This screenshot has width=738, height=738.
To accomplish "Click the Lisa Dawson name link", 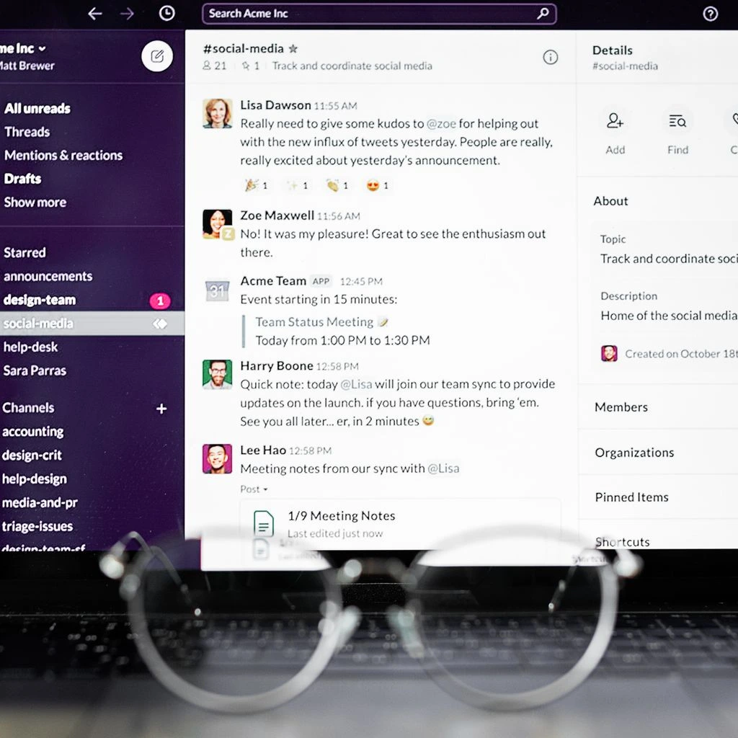I will pos(276,105).
